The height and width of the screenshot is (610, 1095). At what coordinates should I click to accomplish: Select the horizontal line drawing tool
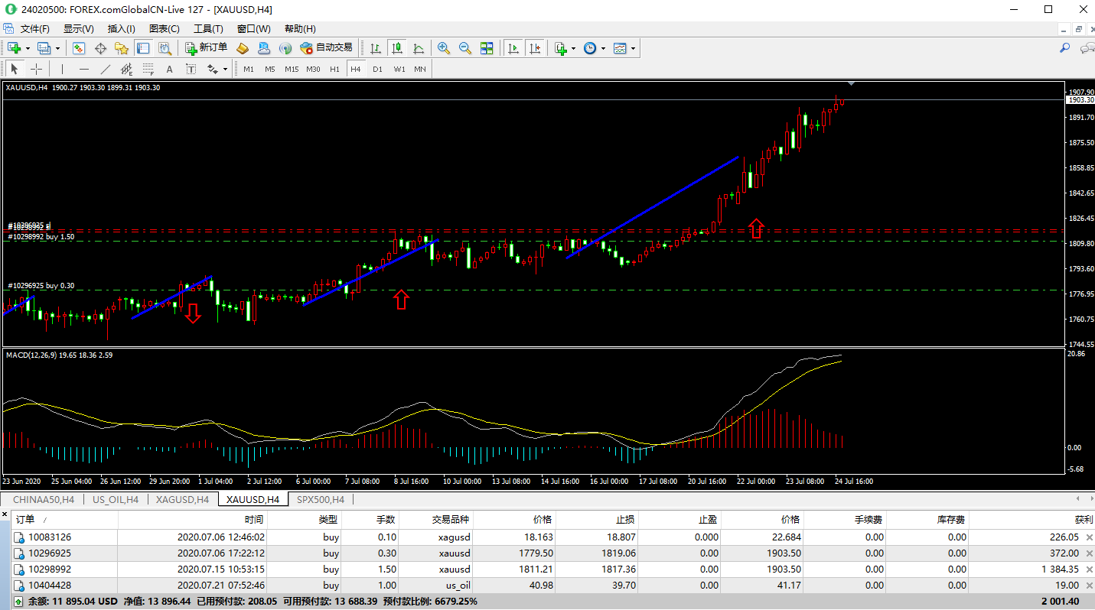coord(84,69)
